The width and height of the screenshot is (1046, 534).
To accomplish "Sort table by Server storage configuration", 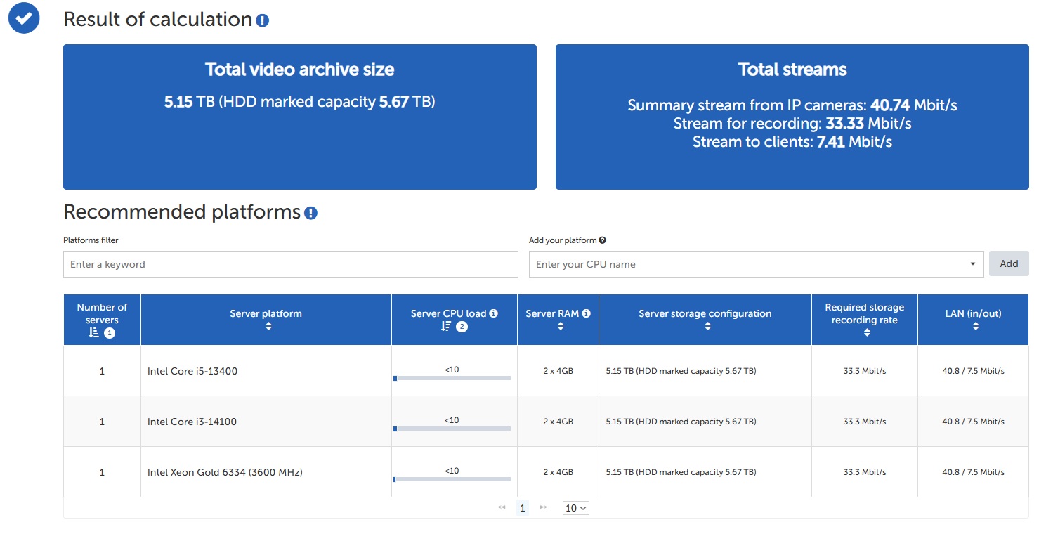I will (705, 327).
